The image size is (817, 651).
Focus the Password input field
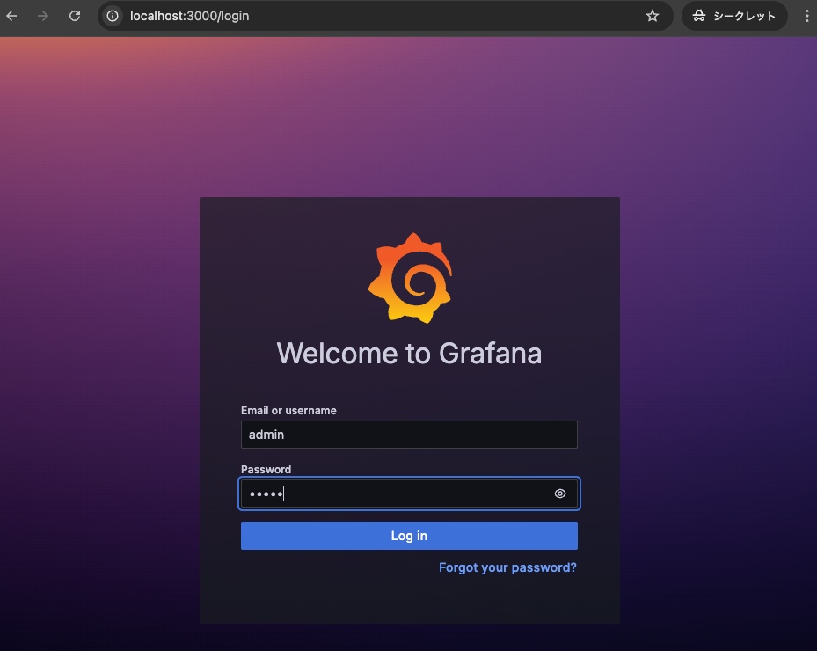tap(409, 494)
